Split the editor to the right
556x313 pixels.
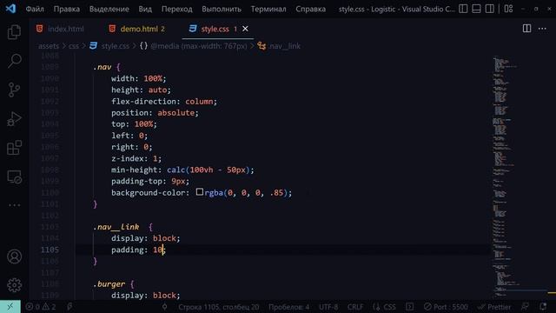coord(526,29)
